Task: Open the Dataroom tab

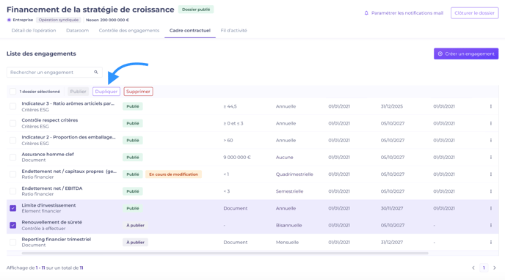Action: pyautogui.click(x=77, y=31)
